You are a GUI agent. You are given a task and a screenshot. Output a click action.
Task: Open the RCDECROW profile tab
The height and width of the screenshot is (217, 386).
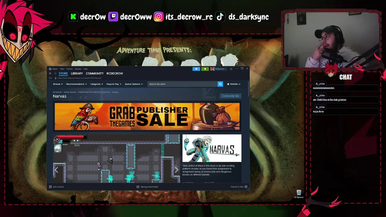click(x=115, y=74)
